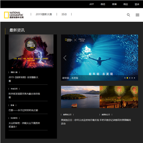This screenshot has width=143, height=143.
Task: Select the fourth carousel indicator dot
Action: tap(132, 78)
